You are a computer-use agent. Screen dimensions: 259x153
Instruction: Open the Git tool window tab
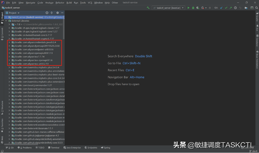tap(10, 148)
